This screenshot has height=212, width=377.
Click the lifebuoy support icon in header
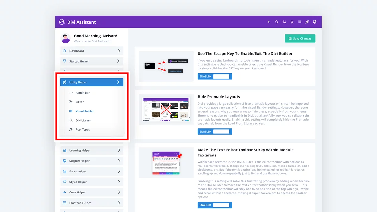tap(314, 22)
